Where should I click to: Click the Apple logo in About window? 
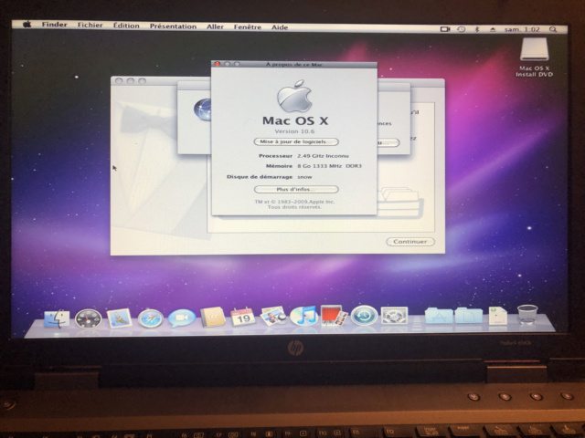click(294, 96)
